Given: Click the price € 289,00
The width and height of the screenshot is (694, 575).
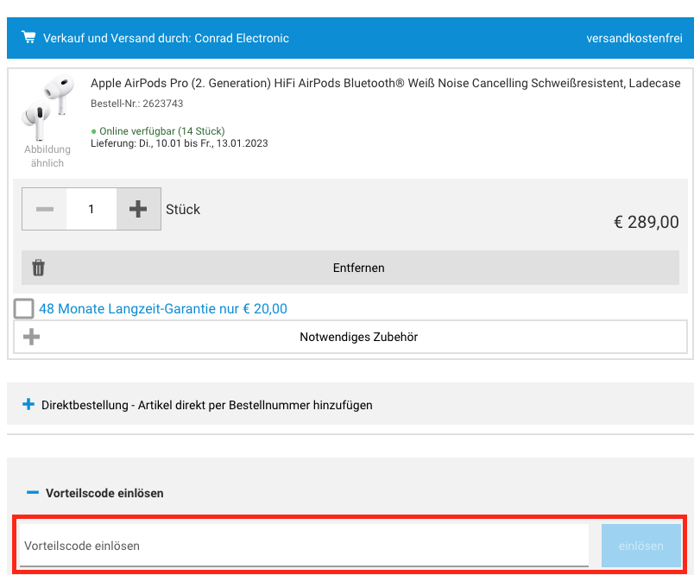Looking at the screenshot, I should click(647, 222).
